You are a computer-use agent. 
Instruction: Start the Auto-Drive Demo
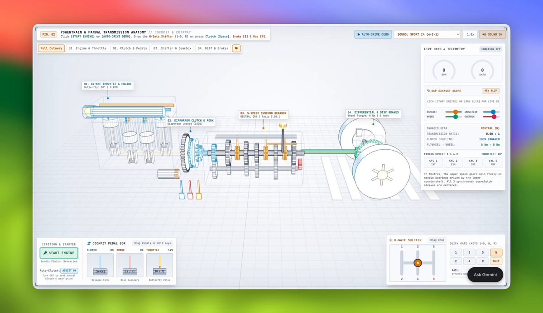coord(373,34)
